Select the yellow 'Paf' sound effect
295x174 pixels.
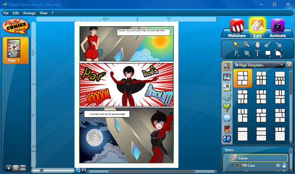click(x=93, y=74)
